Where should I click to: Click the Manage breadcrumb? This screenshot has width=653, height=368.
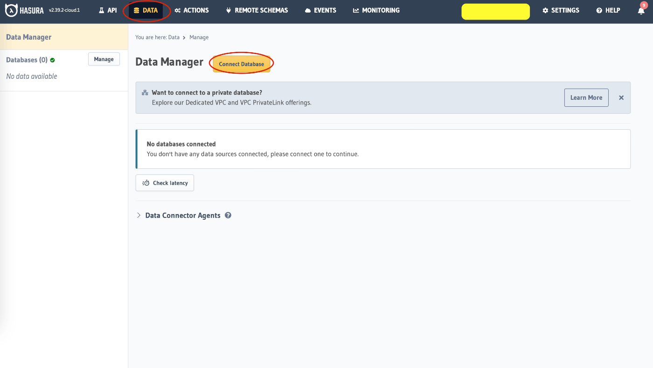pyautogui.click(x=199, y=37)
